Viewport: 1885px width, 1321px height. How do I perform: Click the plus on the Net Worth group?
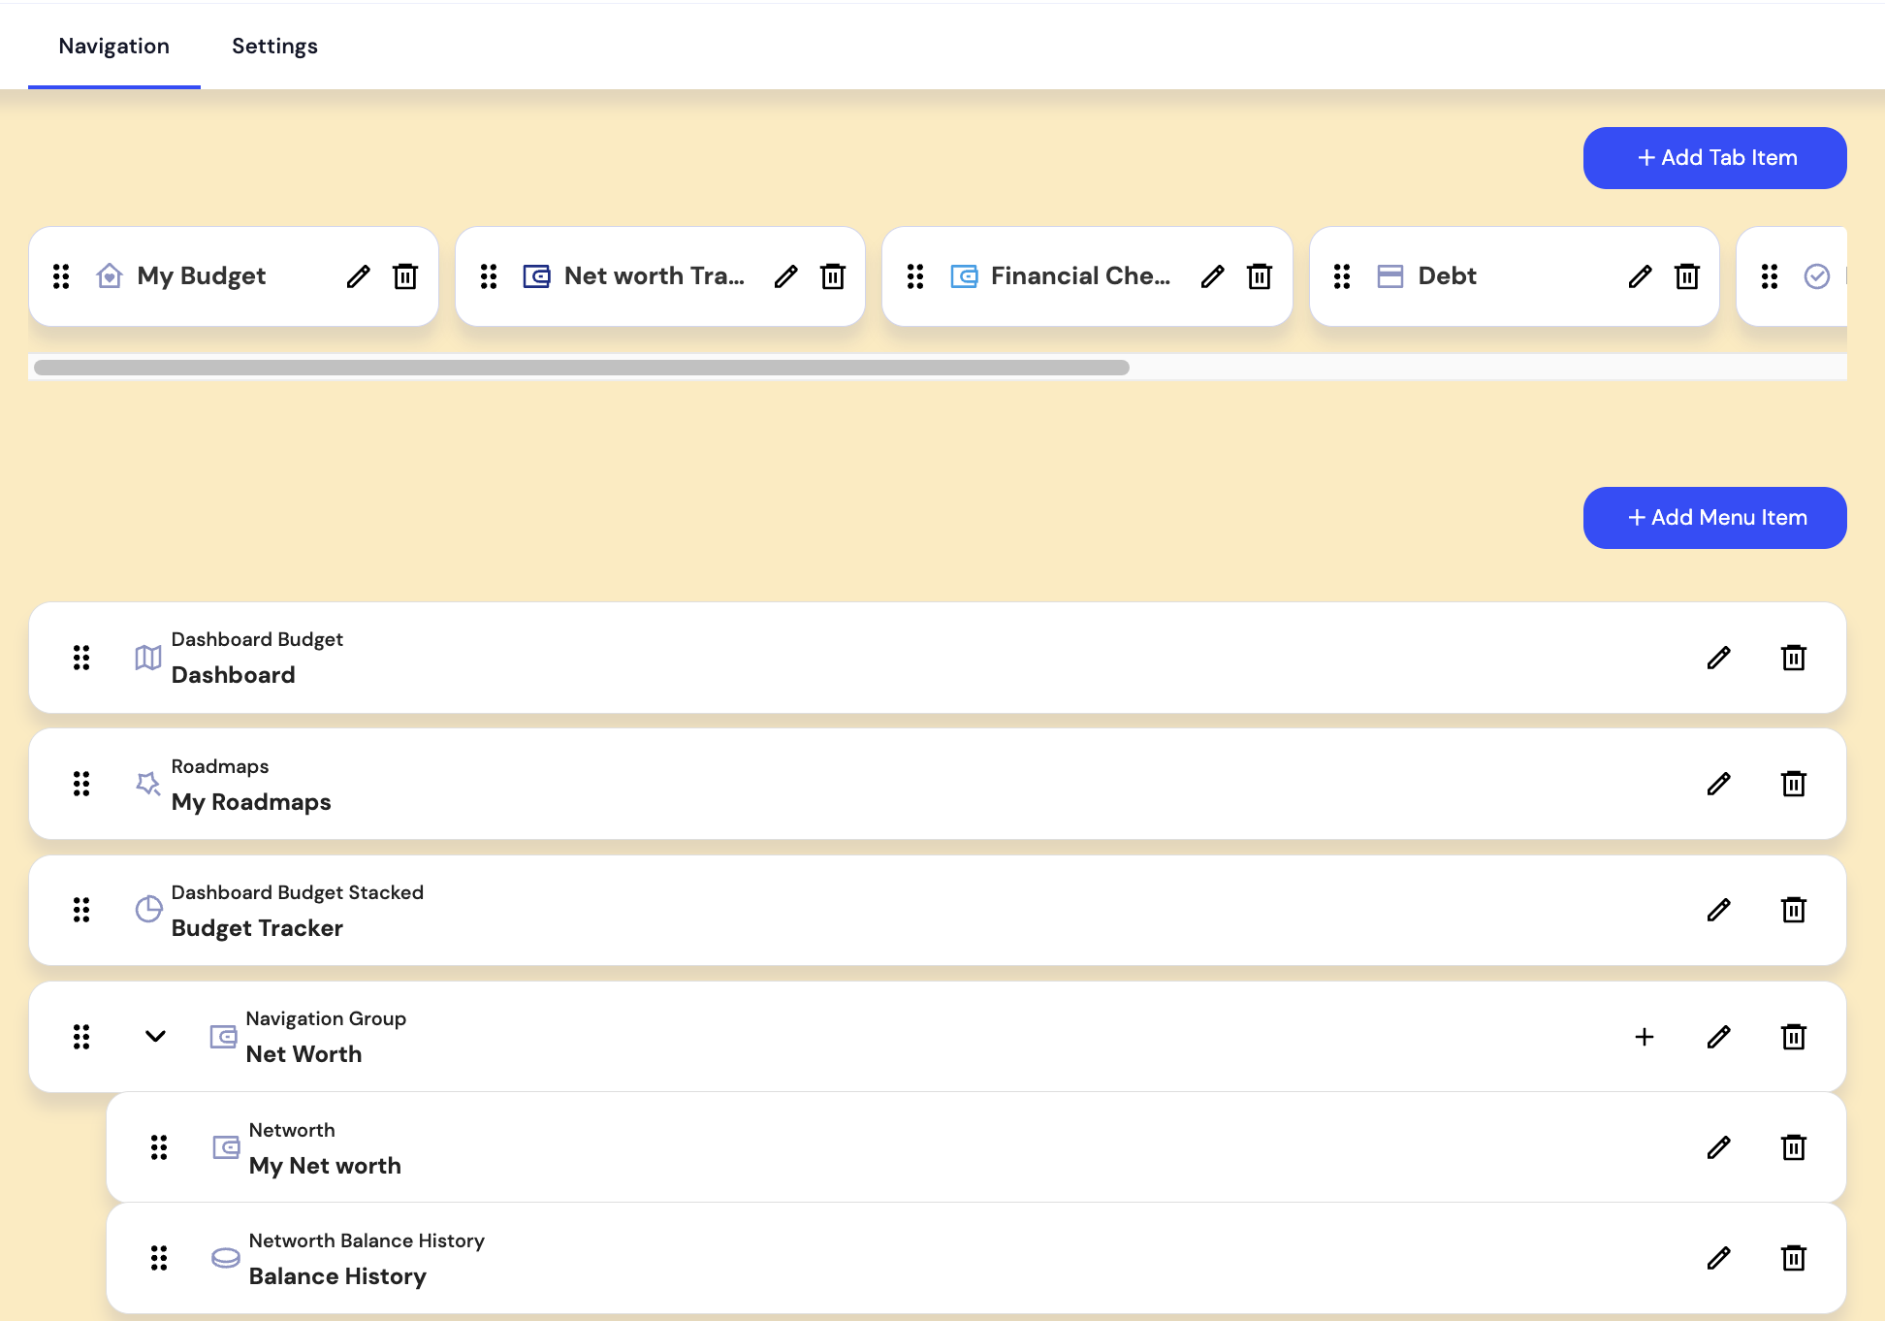pos(1645,1037)
